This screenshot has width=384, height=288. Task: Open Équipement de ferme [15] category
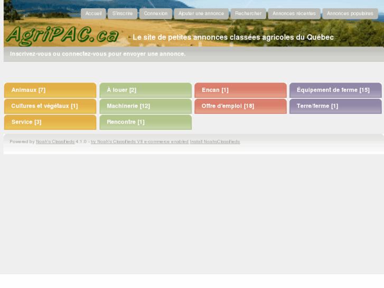[335, 90]
